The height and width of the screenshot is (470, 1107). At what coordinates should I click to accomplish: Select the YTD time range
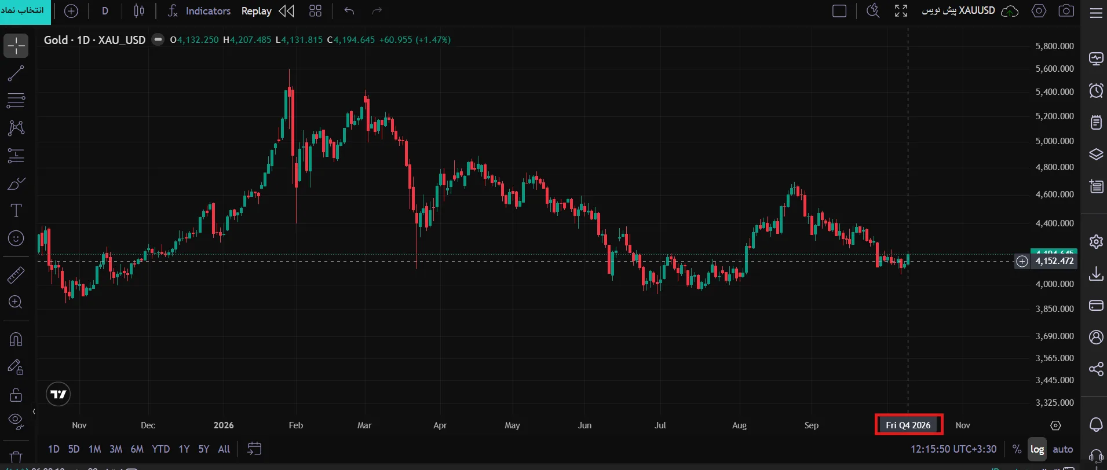[161, 449]
